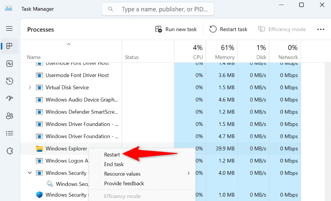Viewport: 331px width, 201px height.
Task: Click Provide feedback in context menu
Action: tap(124, 183)
